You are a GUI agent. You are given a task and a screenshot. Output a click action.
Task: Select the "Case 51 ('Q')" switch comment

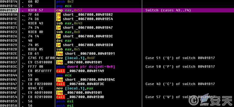coord(180,58)
